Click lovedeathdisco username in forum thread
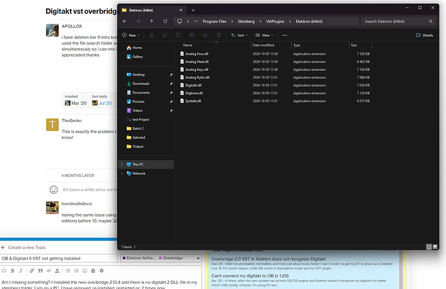The height and width of the screenshot is (289, 446). (77, 204)
